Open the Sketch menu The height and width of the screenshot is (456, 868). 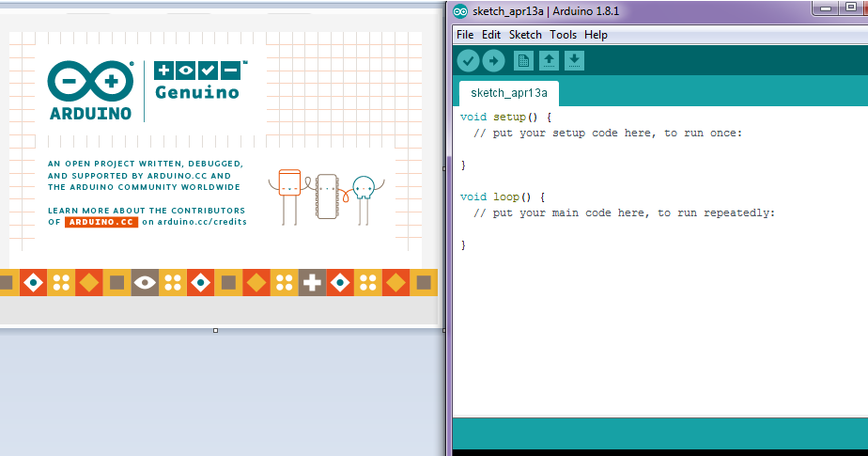pos(525,35)
